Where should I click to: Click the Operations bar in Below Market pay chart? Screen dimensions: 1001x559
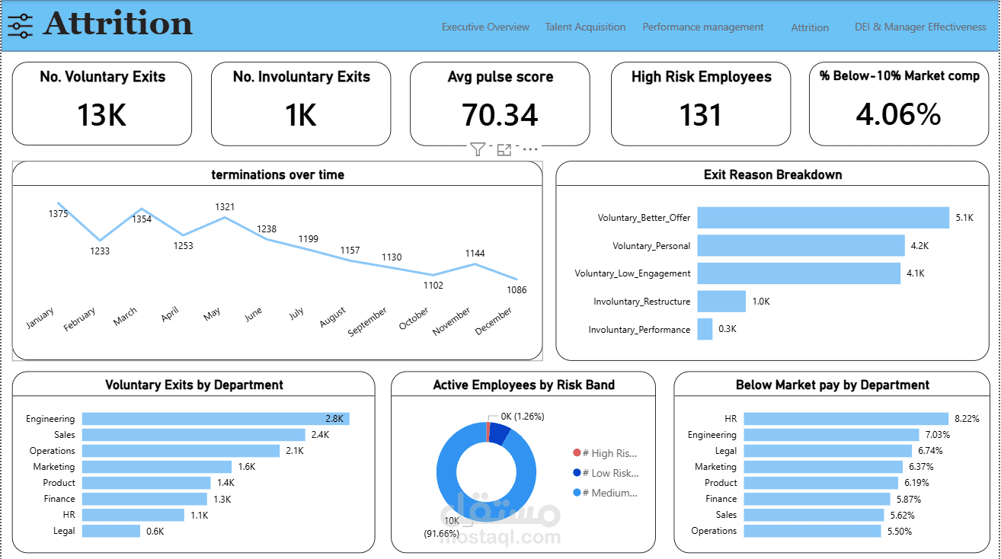pyautogui.click(x=812, y=531)
